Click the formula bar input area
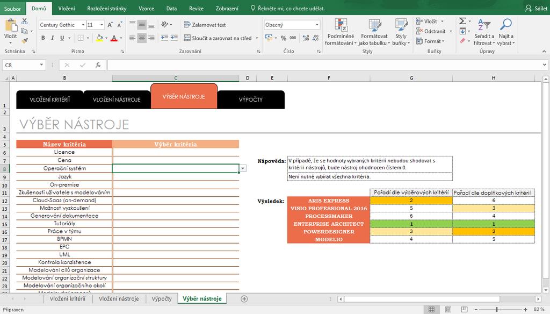The height and width of the screenshot is (314, 550). pos(324,65)
